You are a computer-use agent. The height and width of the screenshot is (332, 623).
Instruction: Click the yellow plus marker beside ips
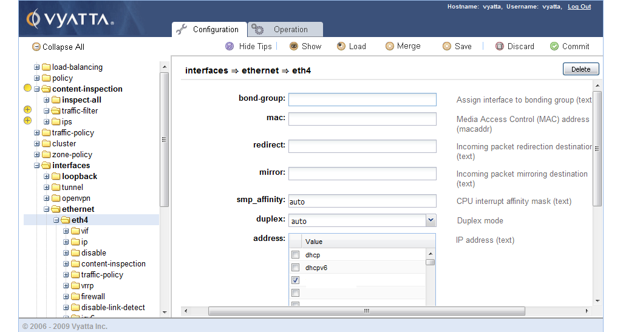[x=27, y=120]
